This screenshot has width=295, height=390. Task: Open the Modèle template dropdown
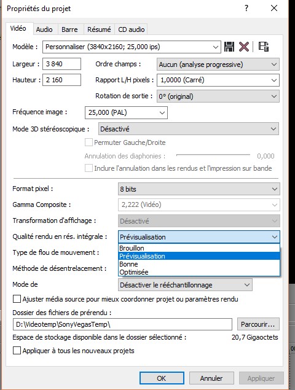tap(132, 47)
